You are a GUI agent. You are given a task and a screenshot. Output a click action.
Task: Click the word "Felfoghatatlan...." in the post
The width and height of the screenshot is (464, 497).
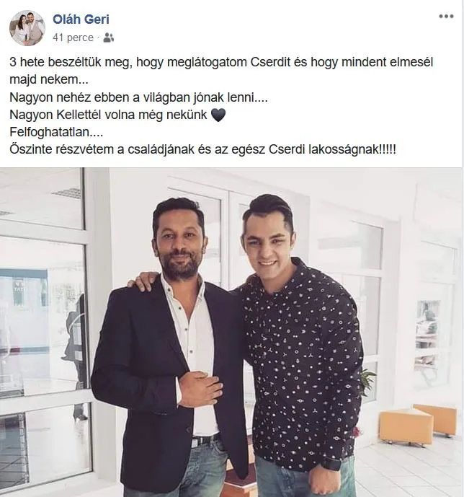coord(56,132)
